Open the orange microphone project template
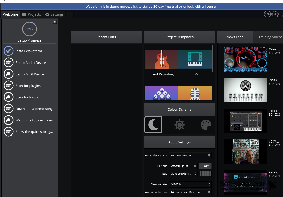This screenshot has width=283, height=197. (x=195, y=93)
